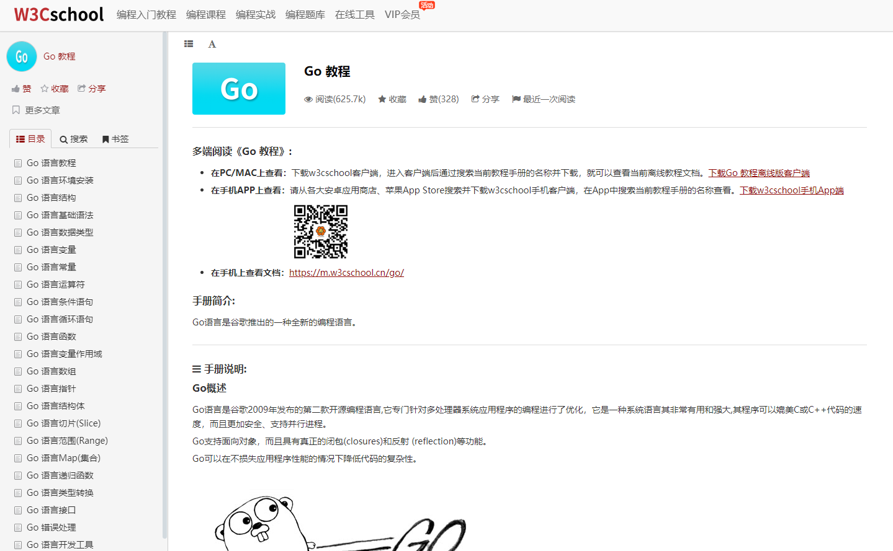The width and height of the screenshot is (893, 551).
Task: Click the large Go tutorial cover image
Action: (239, 89)
